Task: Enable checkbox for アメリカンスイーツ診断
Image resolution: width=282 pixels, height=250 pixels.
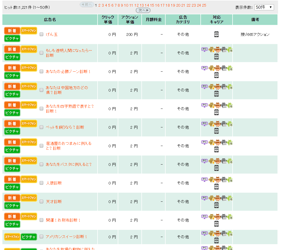Action: point(41,236)
